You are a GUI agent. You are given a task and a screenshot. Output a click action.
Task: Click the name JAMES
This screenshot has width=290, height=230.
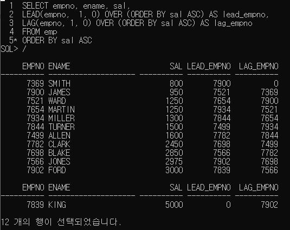59,93
